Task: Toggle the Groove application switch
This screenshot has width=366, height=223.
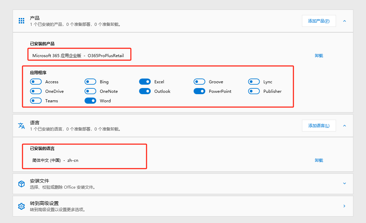Action: (199, 82)
